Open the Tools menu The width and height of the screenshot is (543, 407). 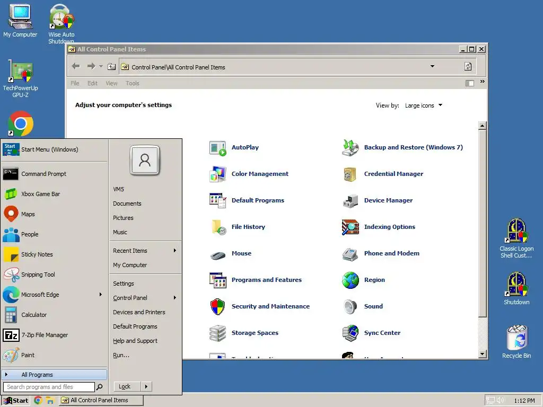click(x=132, y=83)
